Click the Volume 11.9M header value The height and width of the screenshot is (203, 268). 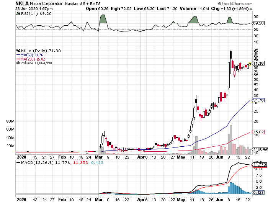(194, 8)
